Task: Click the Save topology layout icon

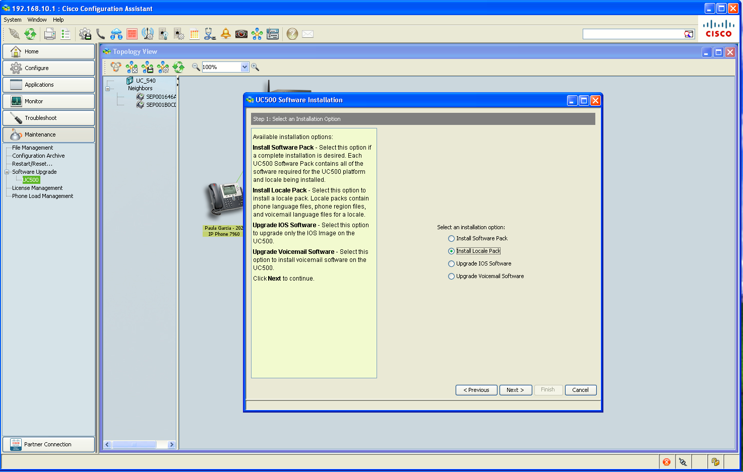Action: 147,67
